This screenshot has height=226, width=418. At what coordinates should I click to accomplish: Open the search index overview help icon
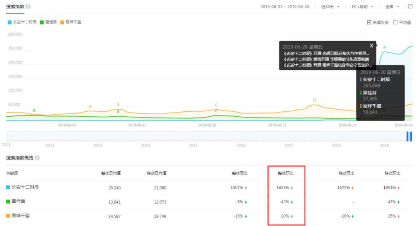click(37, 158)
